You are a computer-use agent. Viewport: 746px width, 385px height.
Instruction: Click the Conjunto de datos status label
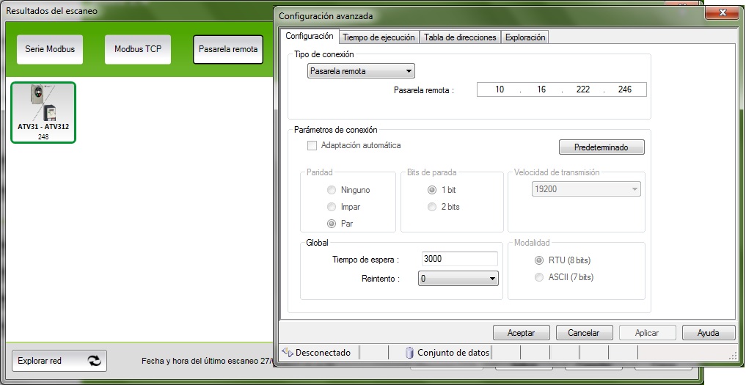(x=453, y=353)
